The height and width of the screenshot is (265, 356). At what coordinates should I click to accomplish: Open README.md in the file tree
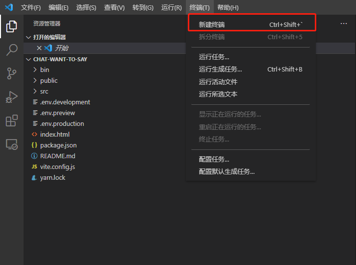(58, 156)
